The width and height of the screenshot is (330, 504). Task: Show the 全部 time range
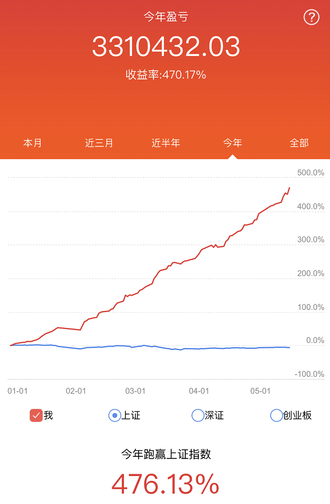pyautogui.click(x=299, y=143)
